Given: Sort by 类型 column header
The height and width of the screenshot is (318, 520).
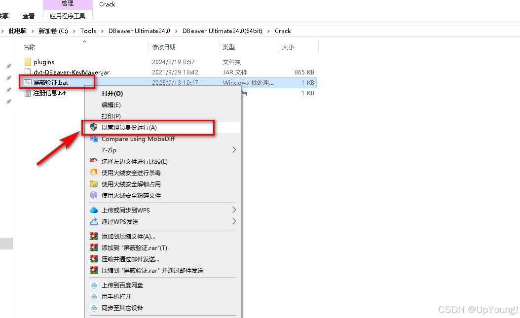Looking at the screenshot, I should click(x=229, y=47).
